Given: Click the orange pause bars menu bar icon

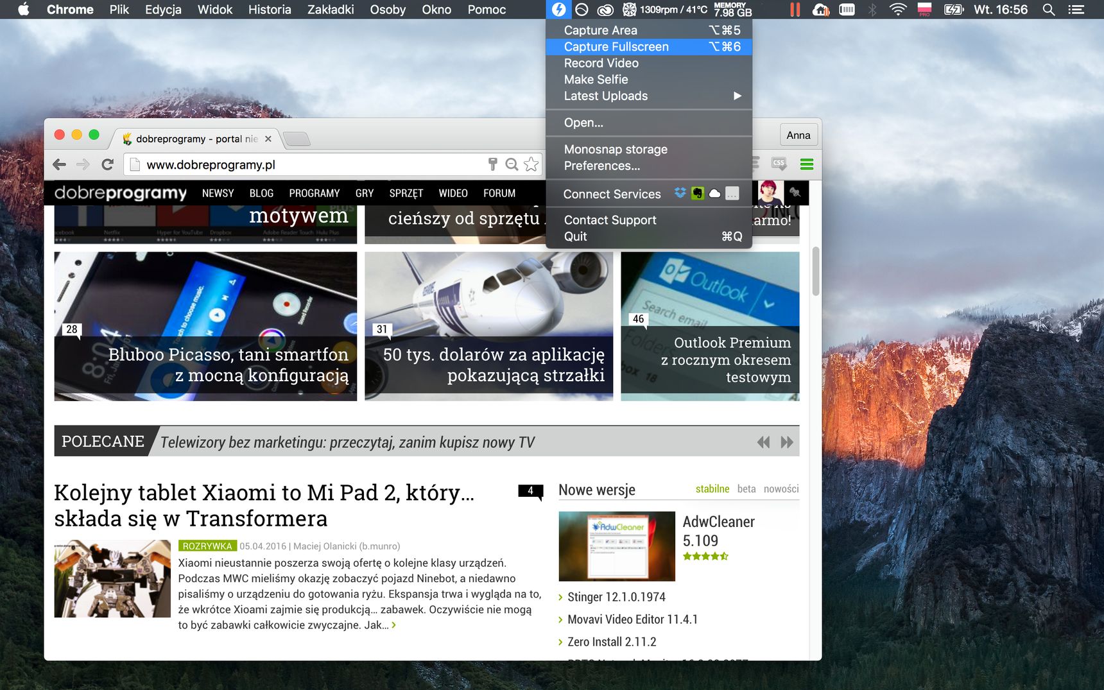Looking at the screenshot, I should click(x=795, y=10).
